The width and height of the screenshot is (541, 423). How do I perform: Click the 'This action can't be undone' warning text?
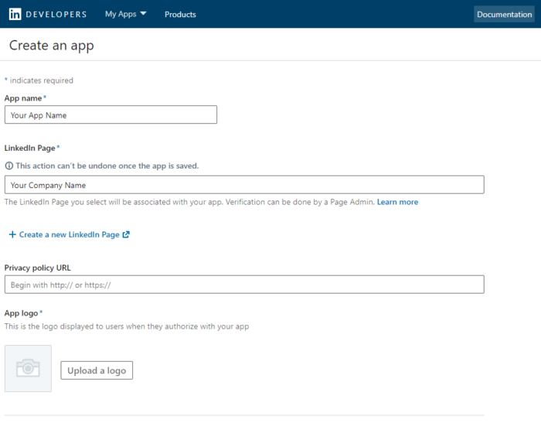107,165
